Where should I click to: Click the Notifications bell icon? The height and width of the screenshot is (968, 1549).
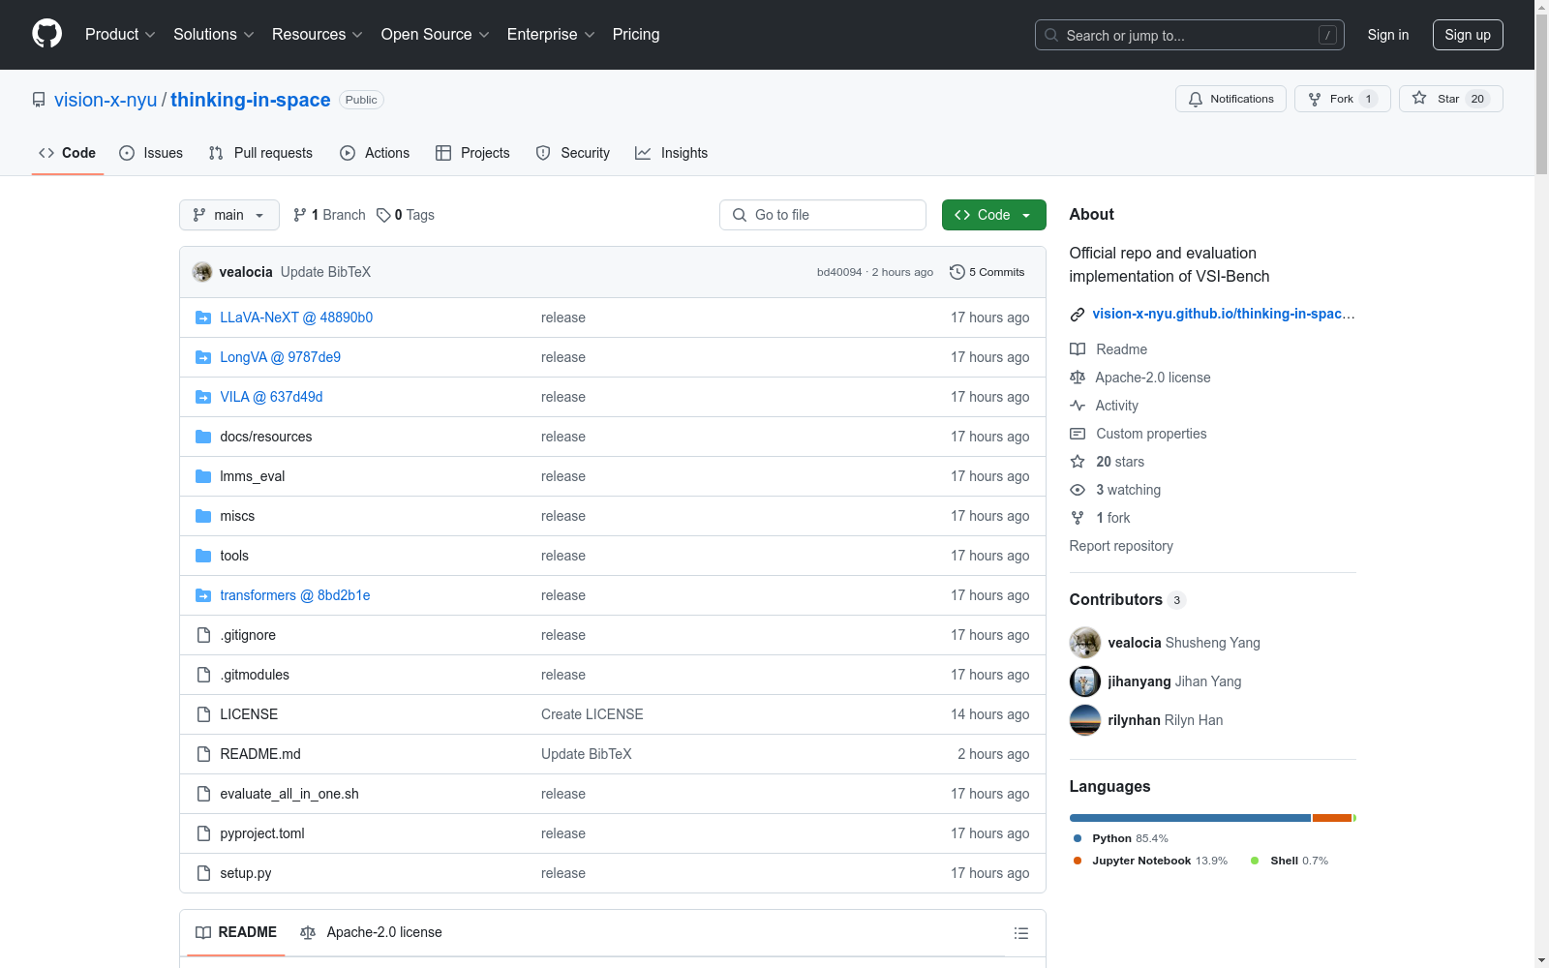[x=1196, y=99]
